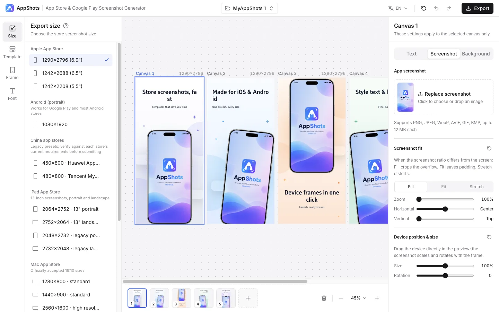The height and width of the screenshot is (312, 499).
Task: Select the 1242×2688 (6.5") size
Action: [x=71, y=73]
